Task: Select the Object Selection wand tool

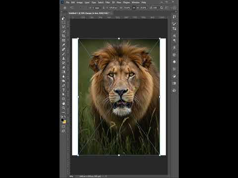Action: (x=63, y=31)
